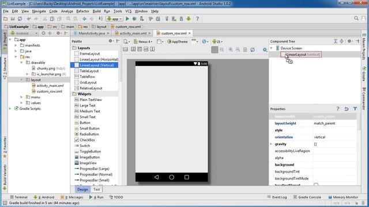Viewport: 369px width, 207px height.
Task: Open the Memory Monitor button
Action: pyautogui.click(x=343, y=197)
